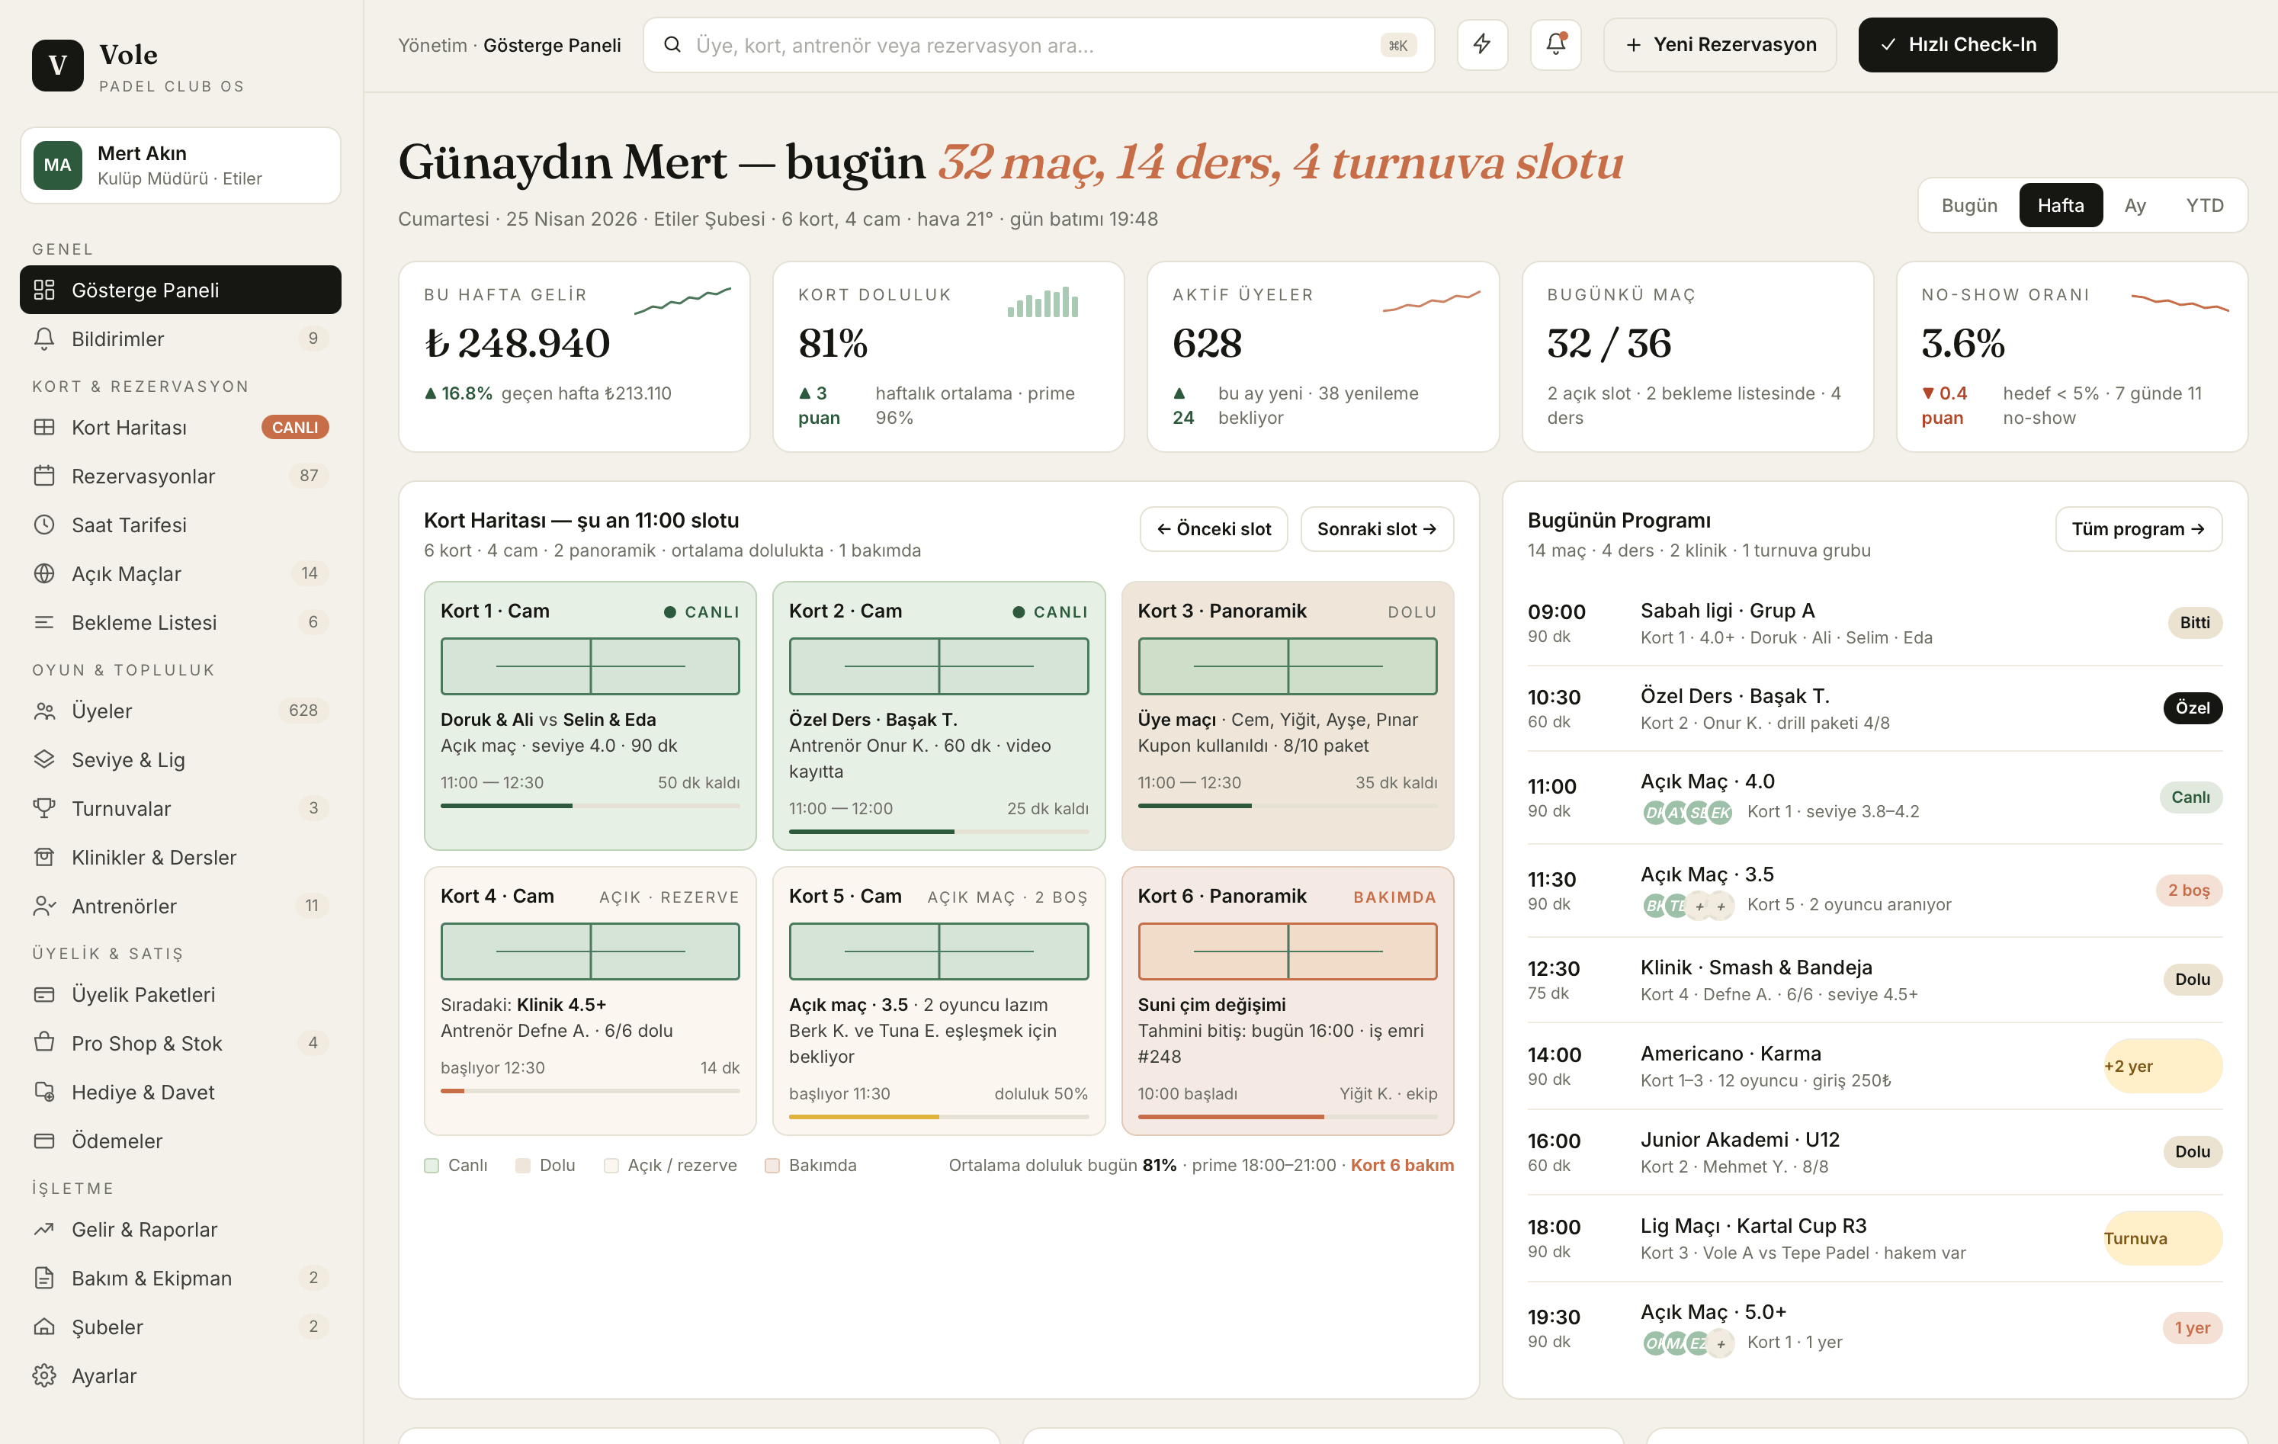Click Saat Tarifesi clock icon
This screenshot has height=1444, width=2278.
pyautogui.click(x=44, y=525)
